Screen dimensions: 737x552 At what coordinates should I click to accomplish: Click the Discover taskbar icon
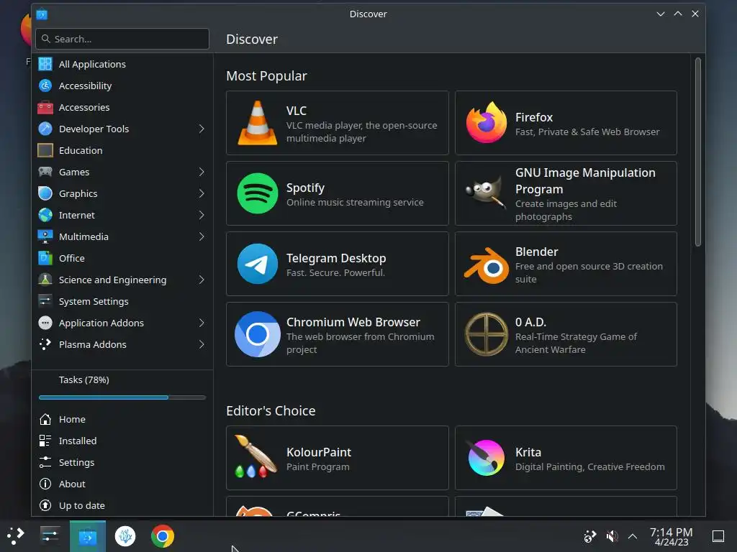87,536
